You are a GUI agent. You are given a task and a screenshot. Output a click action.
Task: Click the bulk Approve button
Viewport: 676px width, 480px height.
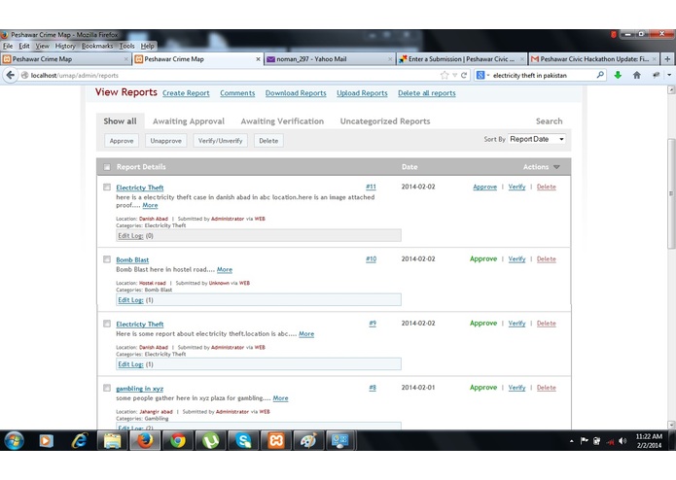122,141
